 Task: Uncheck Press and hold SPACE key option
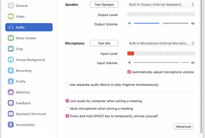pyautogui.click(x=67, y=116)
